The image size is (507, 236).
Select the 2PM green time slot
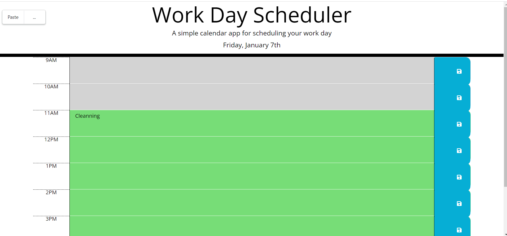[x=239, y=202]
